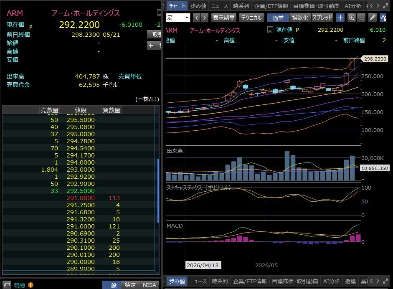The height and width of the screenshot is (289, 393).
Task: Click the 現物 link at bottom left
Action: (20, 285)
